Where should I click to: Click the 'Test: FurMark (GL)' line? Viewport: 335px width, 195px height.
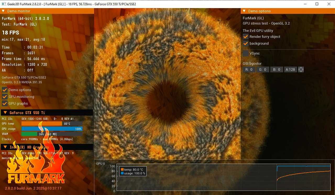point(19,24)
